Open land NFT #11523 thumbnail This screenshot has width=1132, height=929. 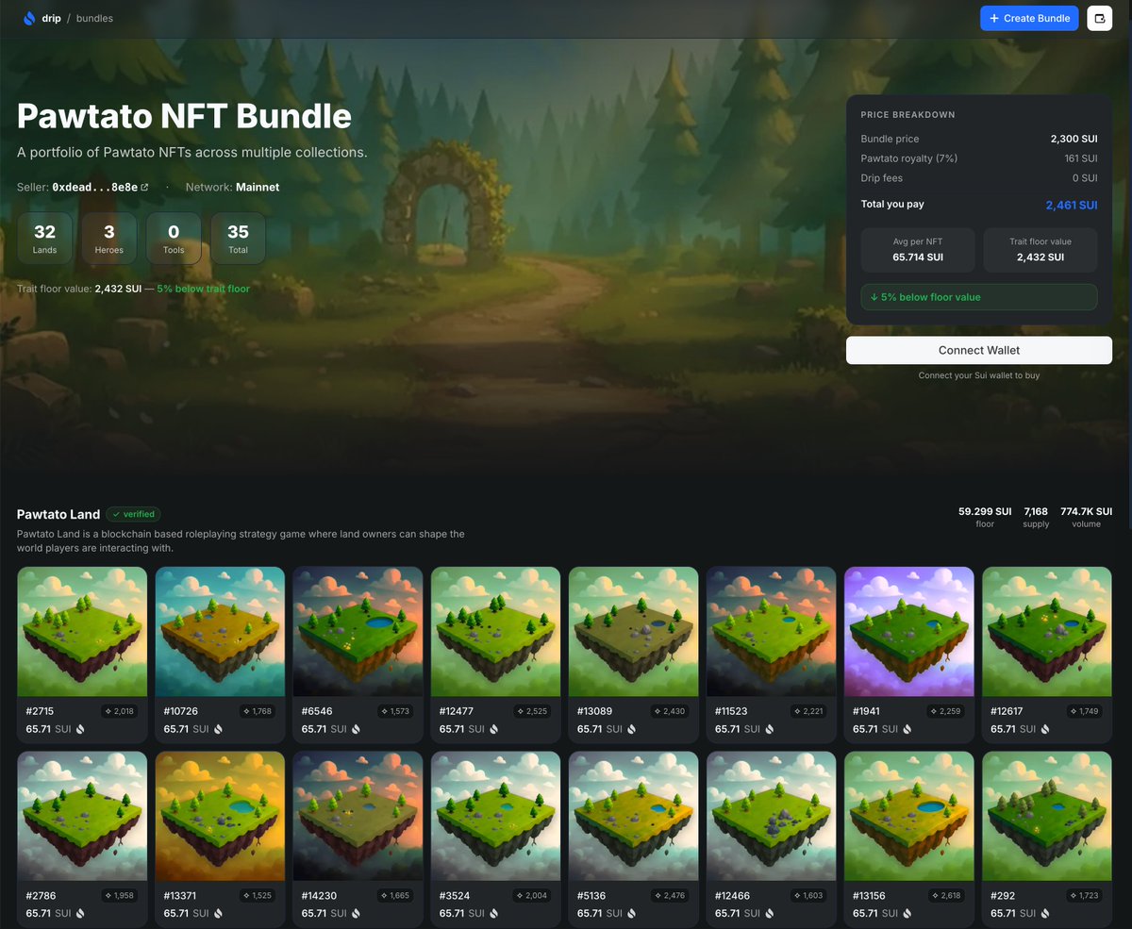tap(771, 632)
